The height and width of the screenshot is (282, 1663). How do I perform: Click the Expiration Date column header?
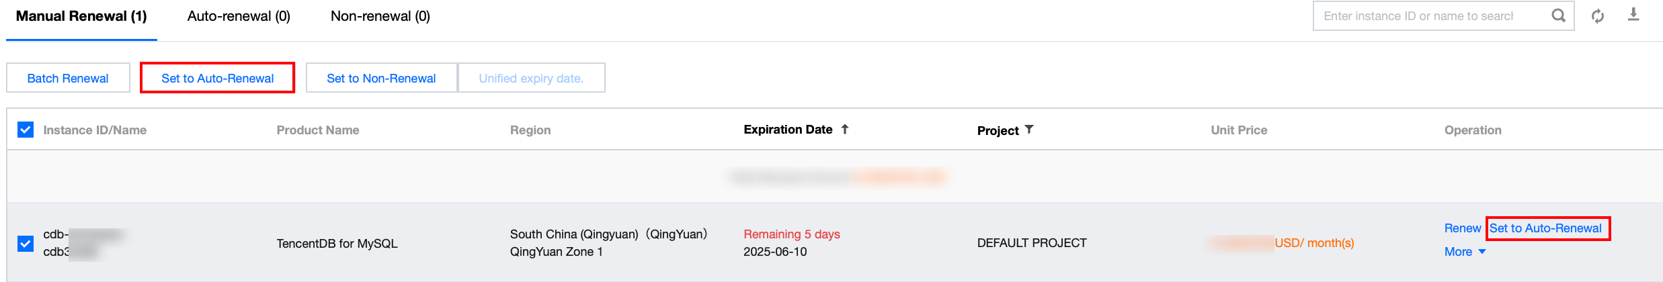788,130
